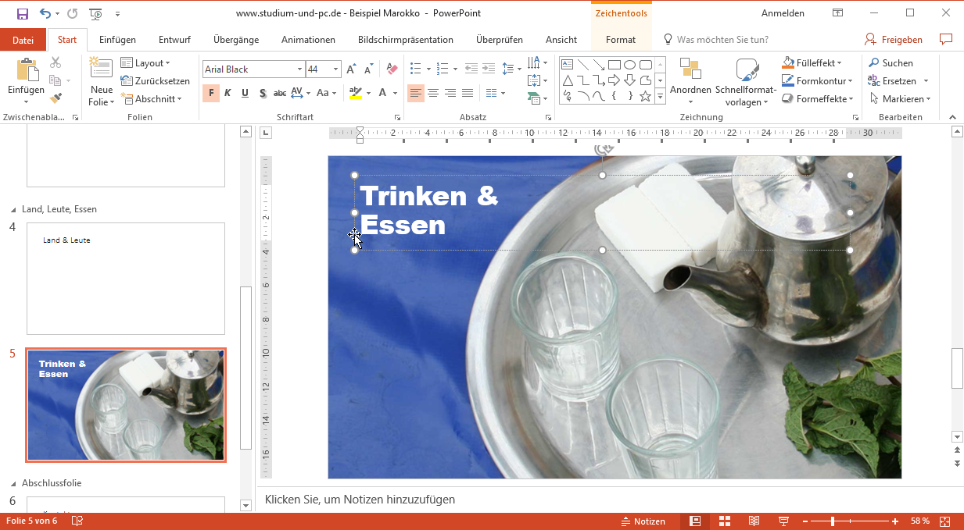Click Anmelden to sign in
This screenshot has height=530, width=964.
[x=783, y=13]
